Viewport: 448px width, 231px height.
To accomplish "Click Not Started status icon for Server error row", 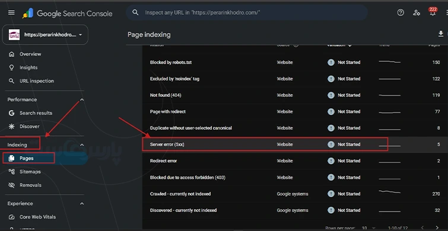I will 331,144.
